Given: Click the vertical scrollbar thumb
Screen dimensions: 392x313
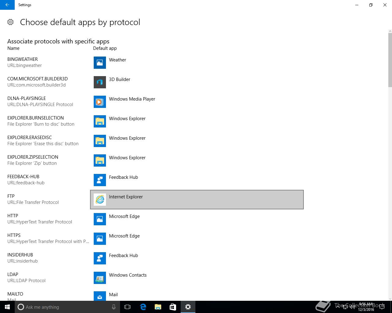Looking at the screenshot, I should click(x=390, y=60).
